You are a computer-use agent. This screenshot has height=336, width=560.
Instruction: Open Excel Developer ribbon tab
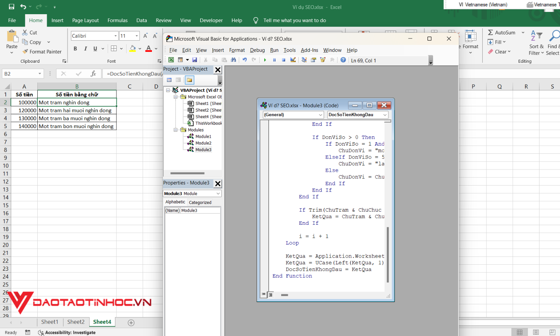(x=211, y=21)
